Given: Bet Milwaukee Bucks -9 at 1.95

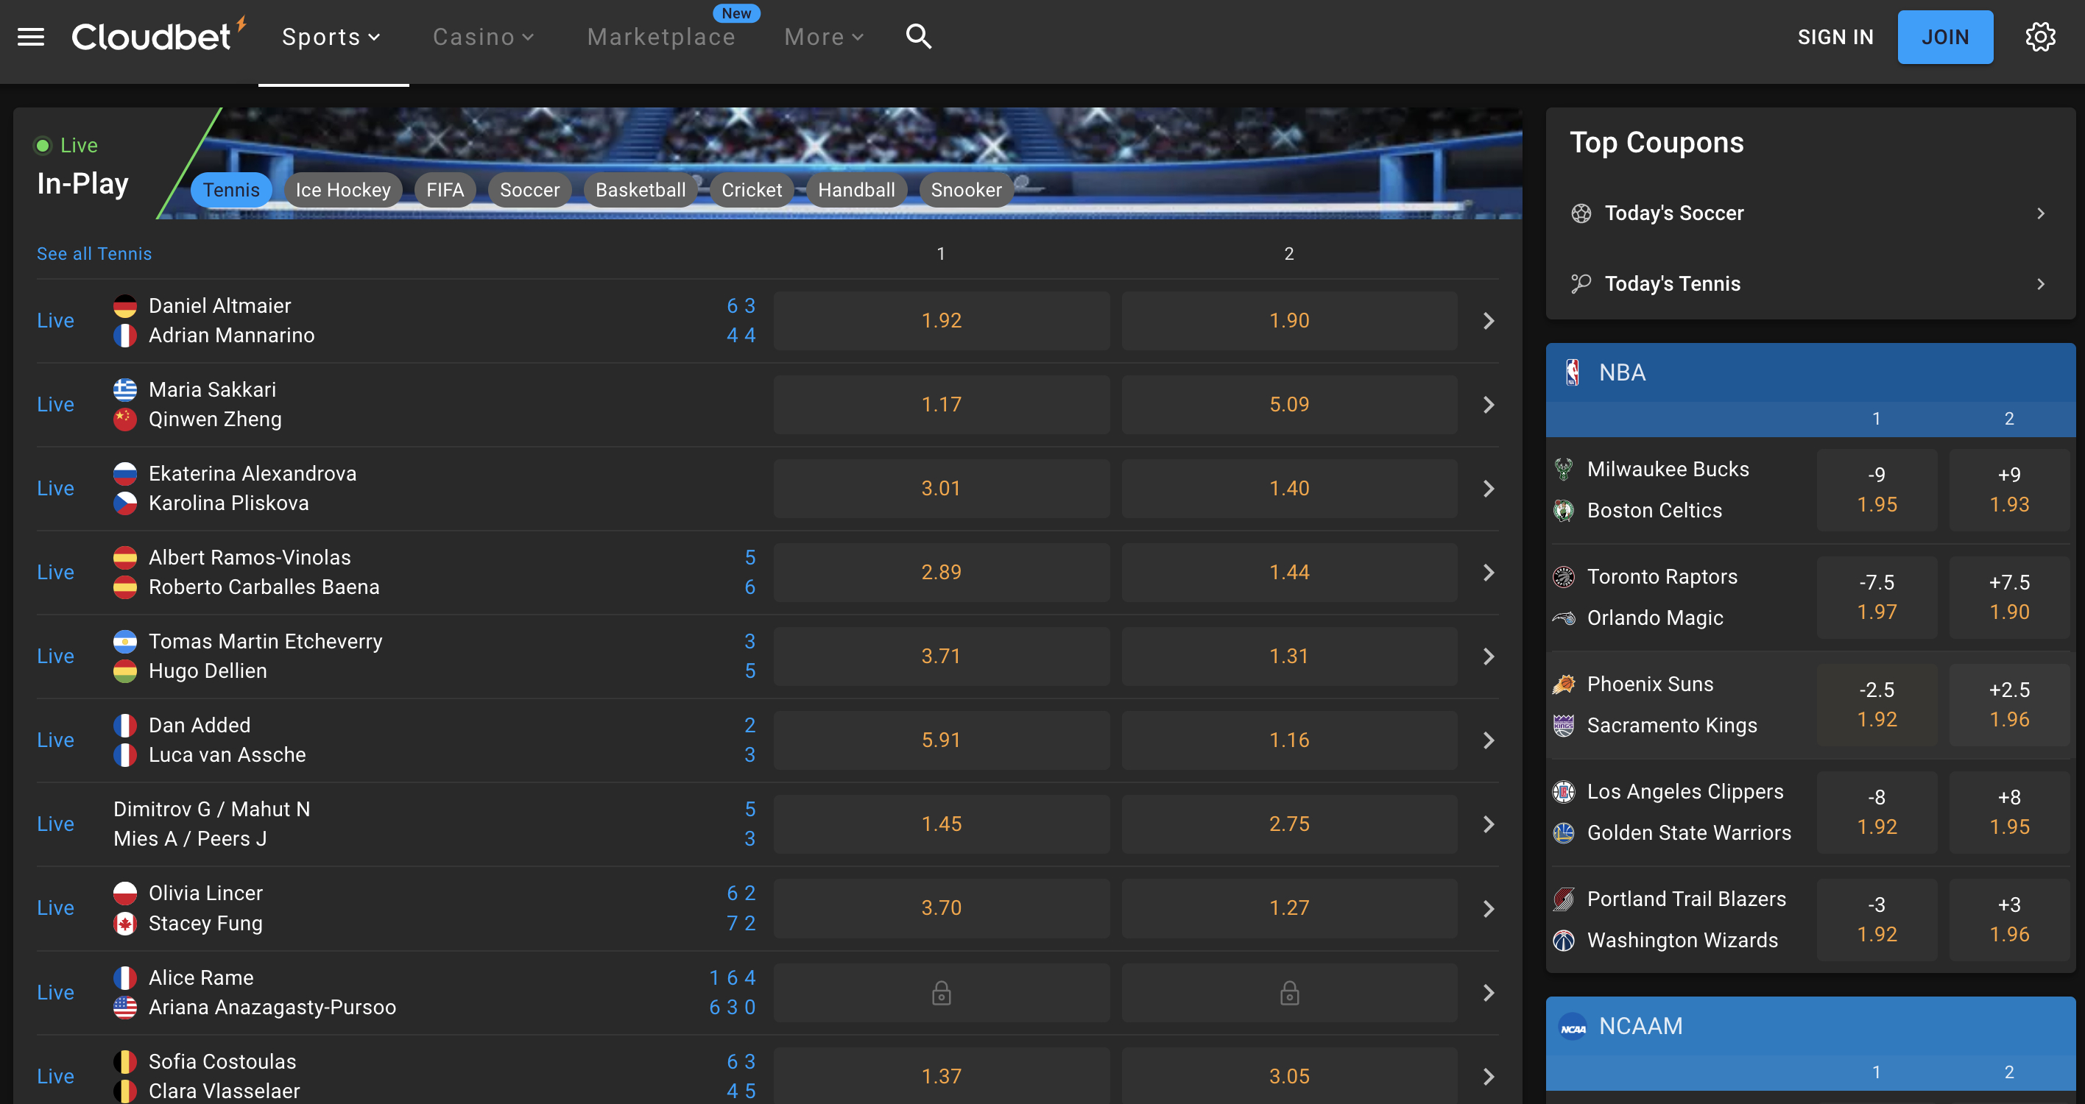Looking at the screenshot, I should click(1877, 489).
